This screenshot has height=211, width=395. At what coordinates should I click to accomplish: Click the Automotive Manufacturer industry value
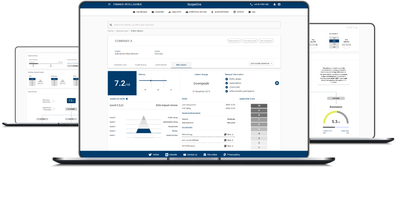pos(126,54)
